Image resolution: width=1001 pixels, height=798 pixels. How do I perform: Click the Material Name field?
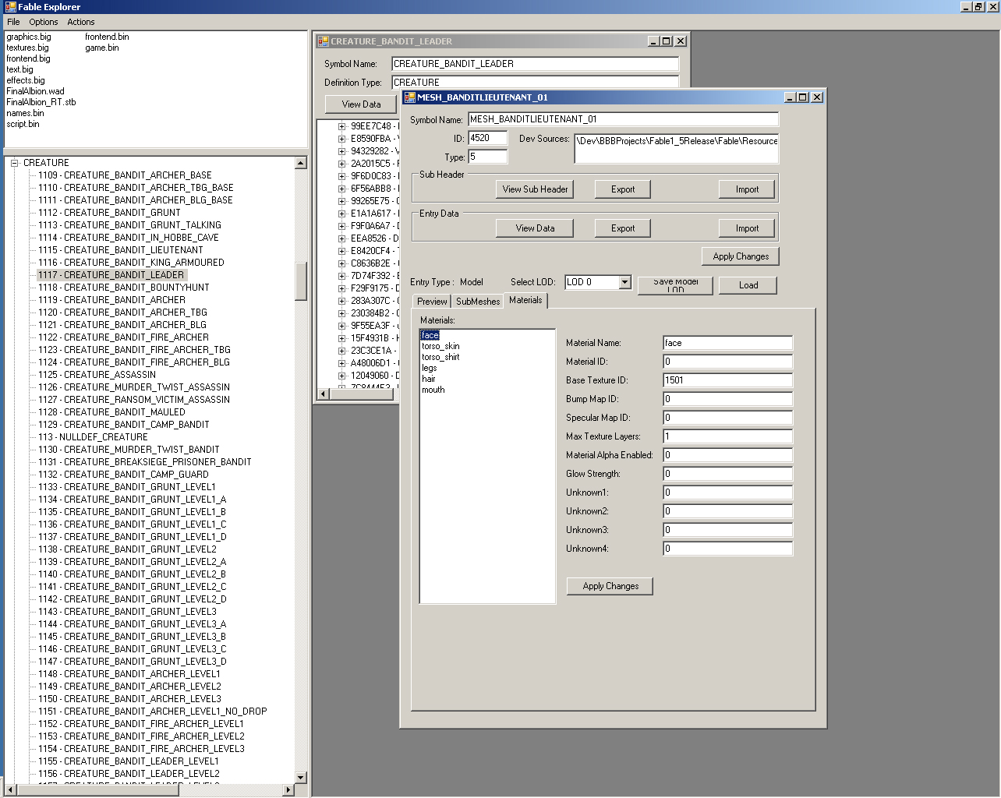[x=727, y=343]
